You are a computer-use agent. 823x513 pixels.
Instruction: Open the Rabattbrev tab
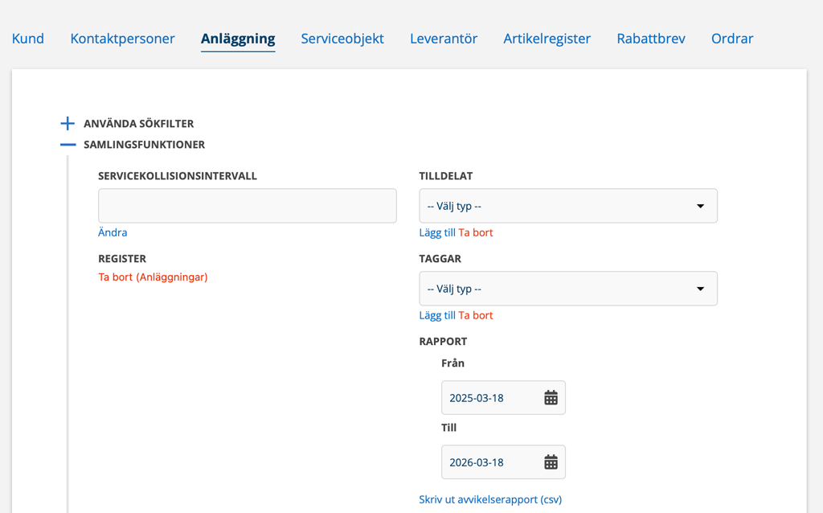pyautogui.click(x=651, y=39)
